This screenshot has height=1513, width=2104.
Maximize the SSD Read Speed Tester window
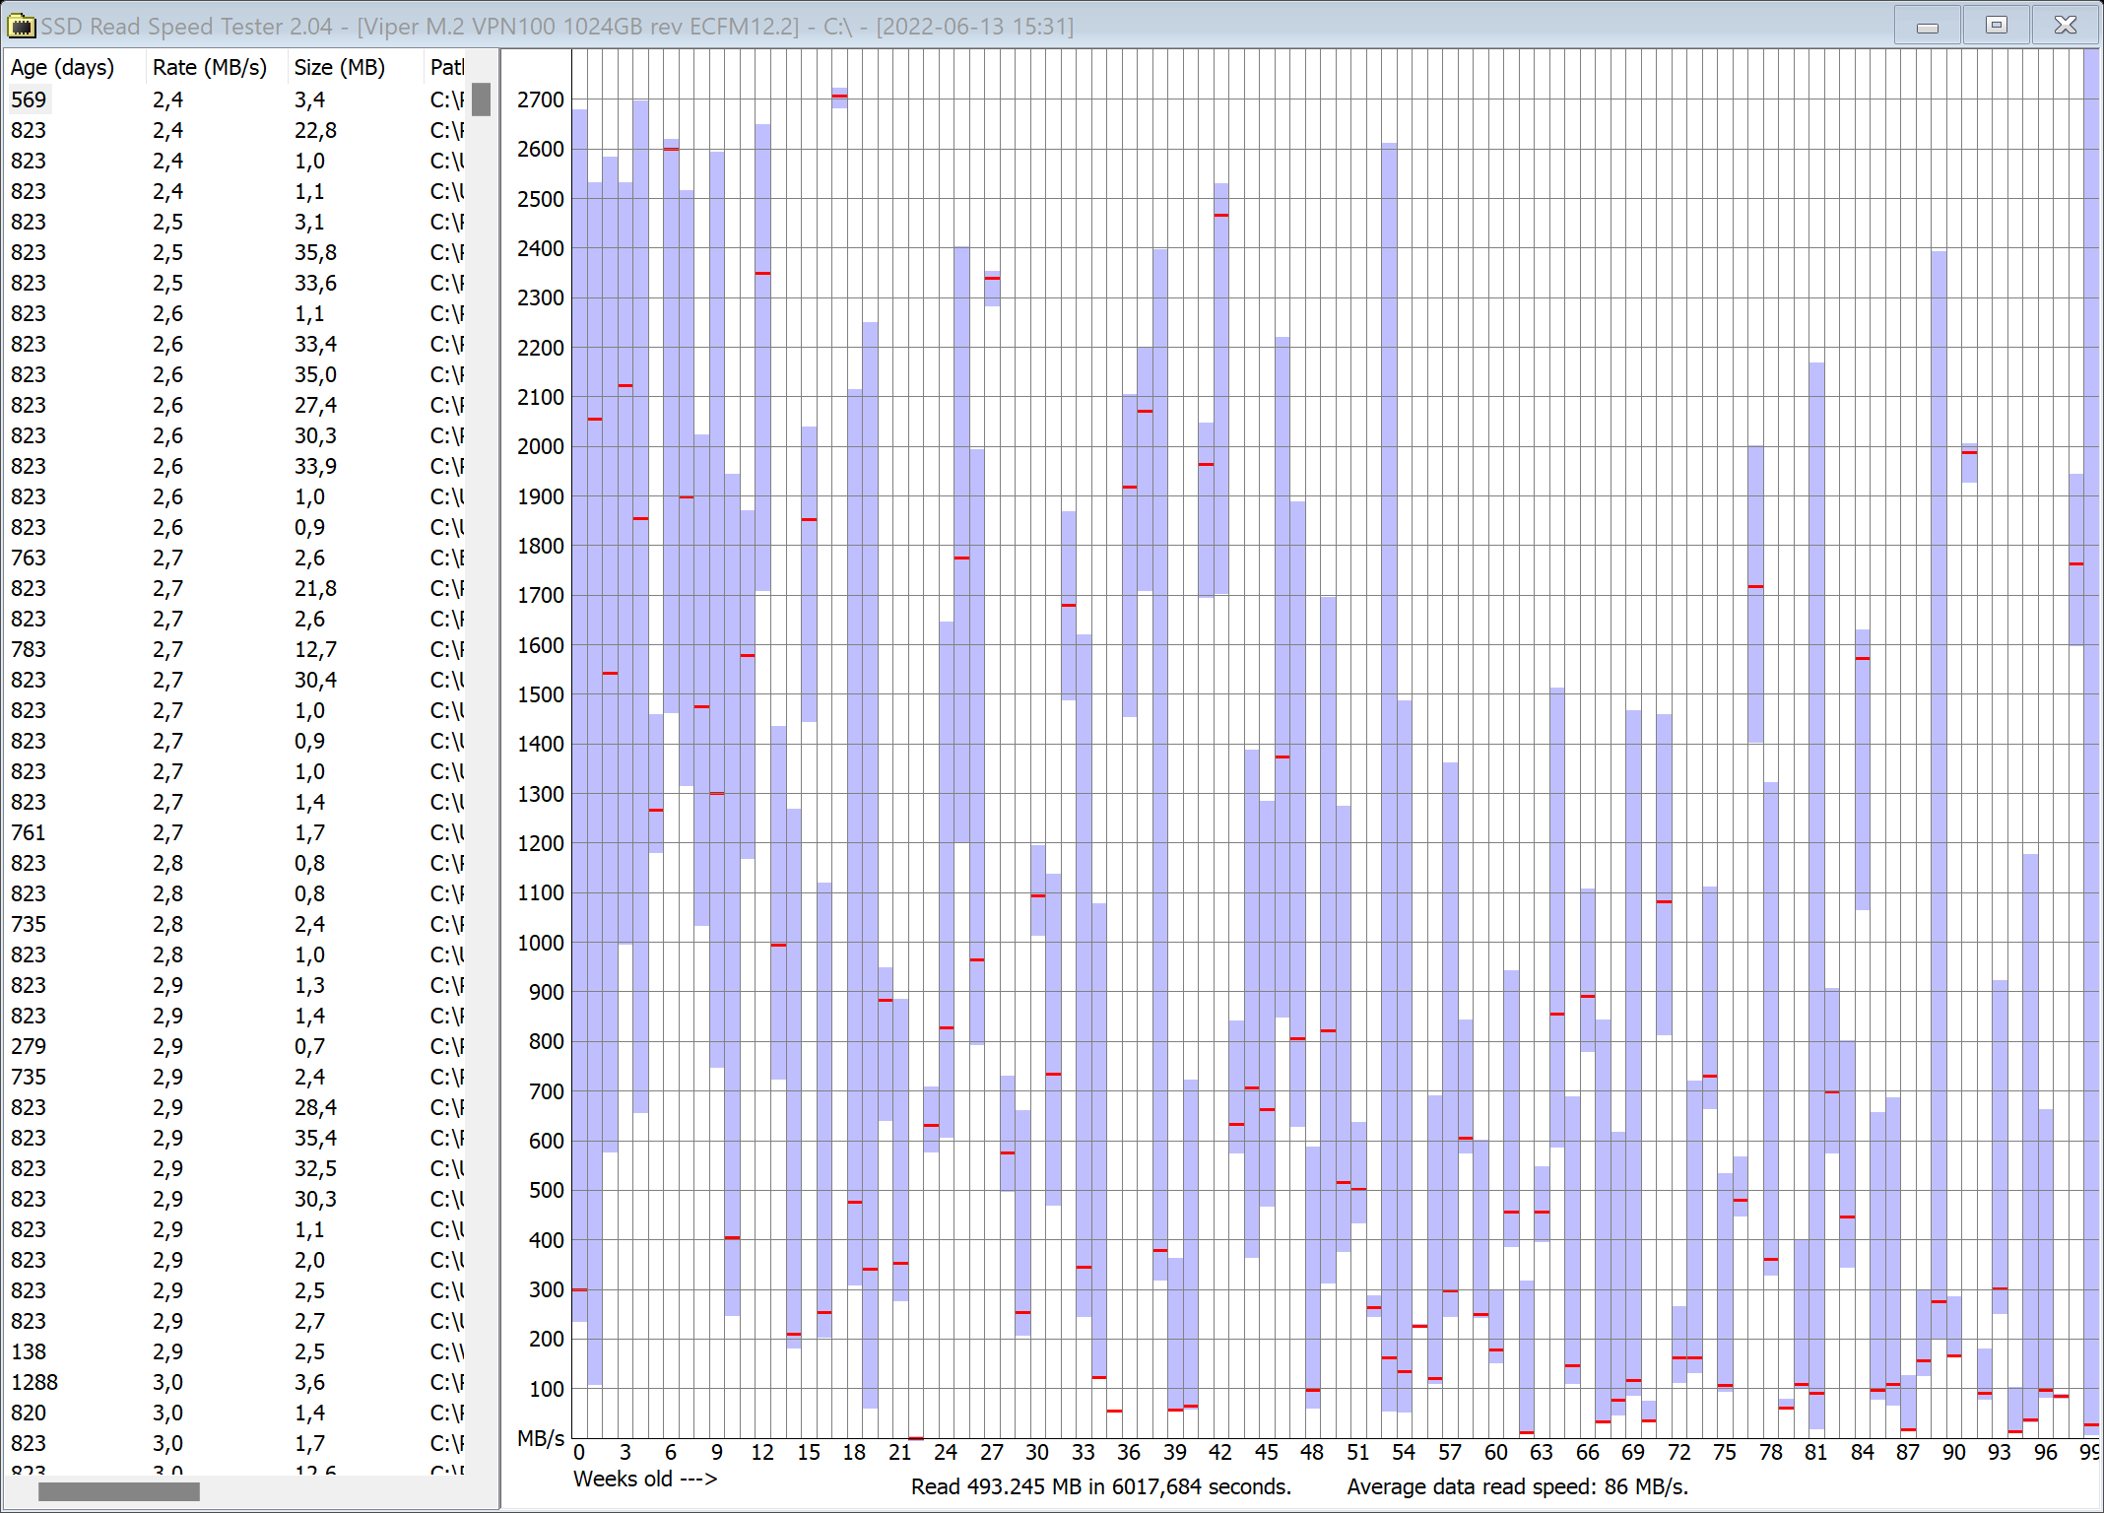pos(1996,26)
